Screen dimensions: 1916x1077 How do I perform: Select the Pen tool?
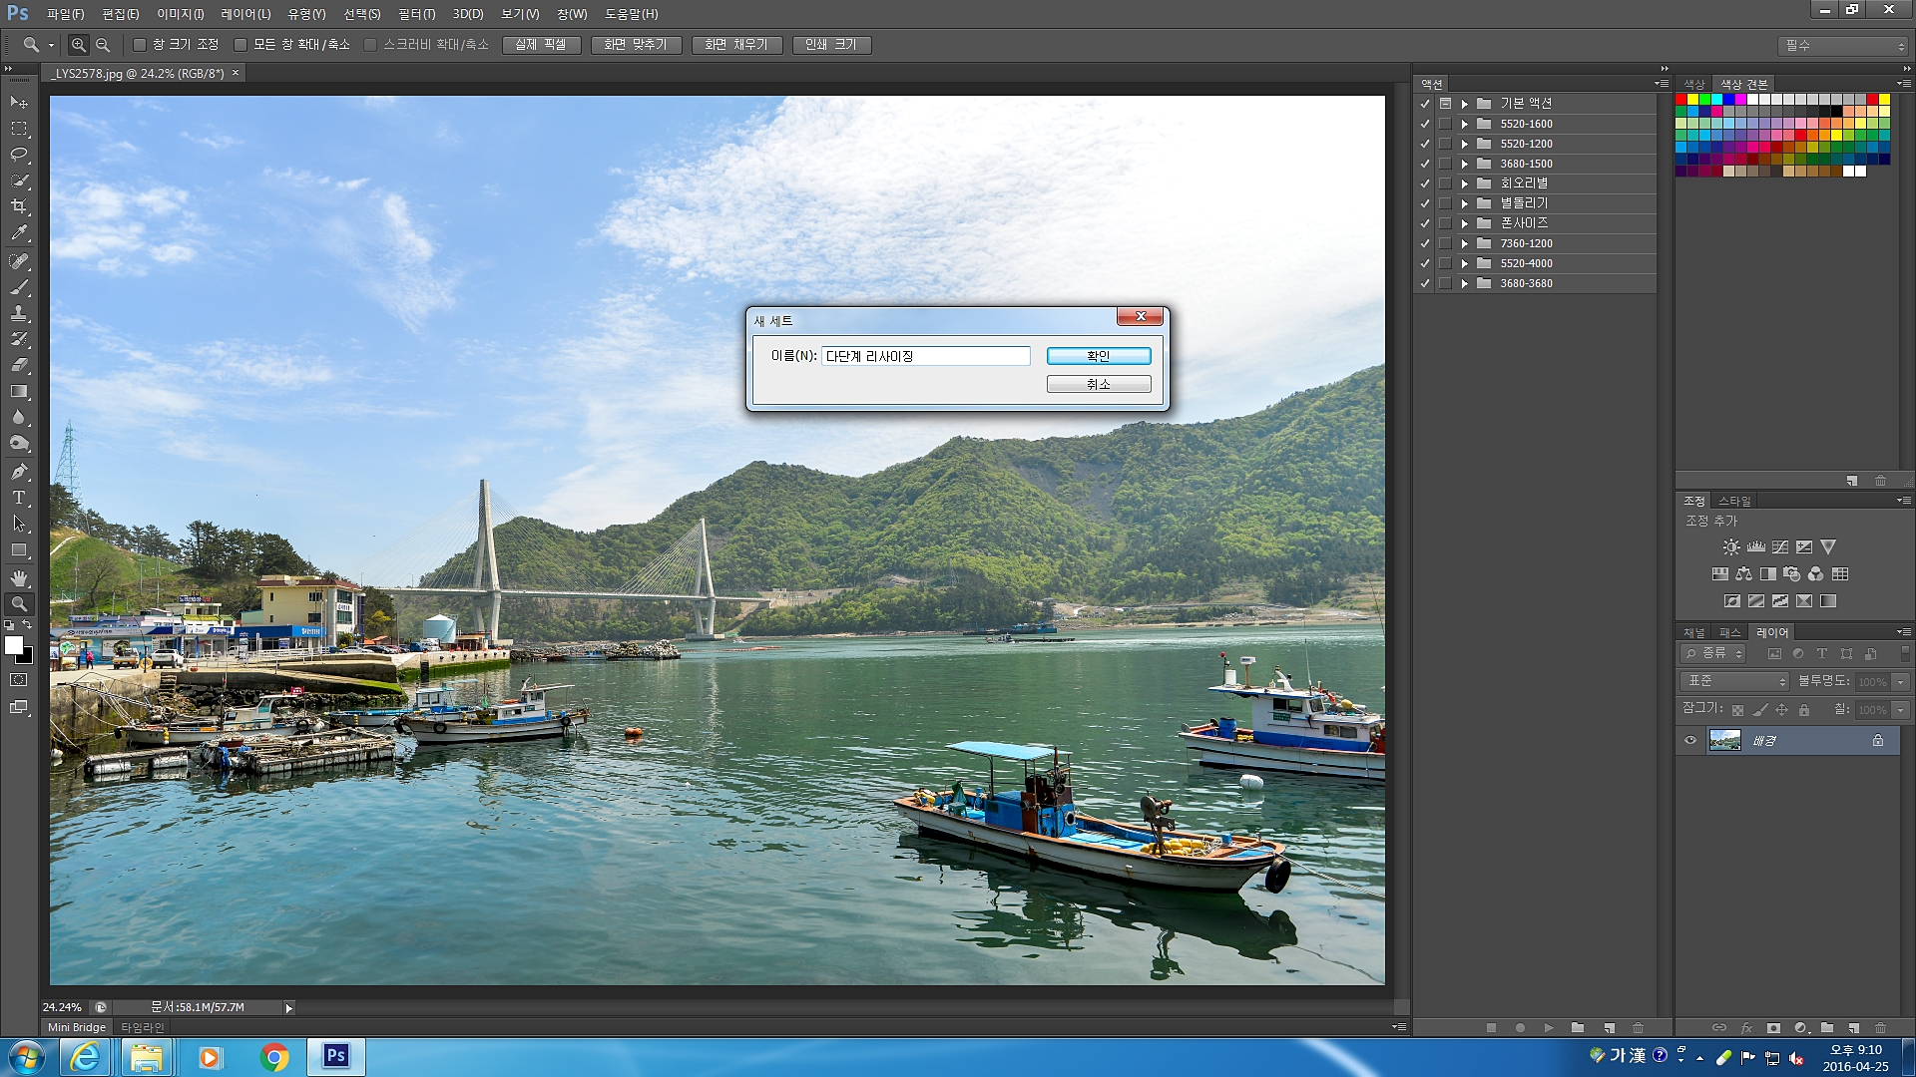point(19,472)
